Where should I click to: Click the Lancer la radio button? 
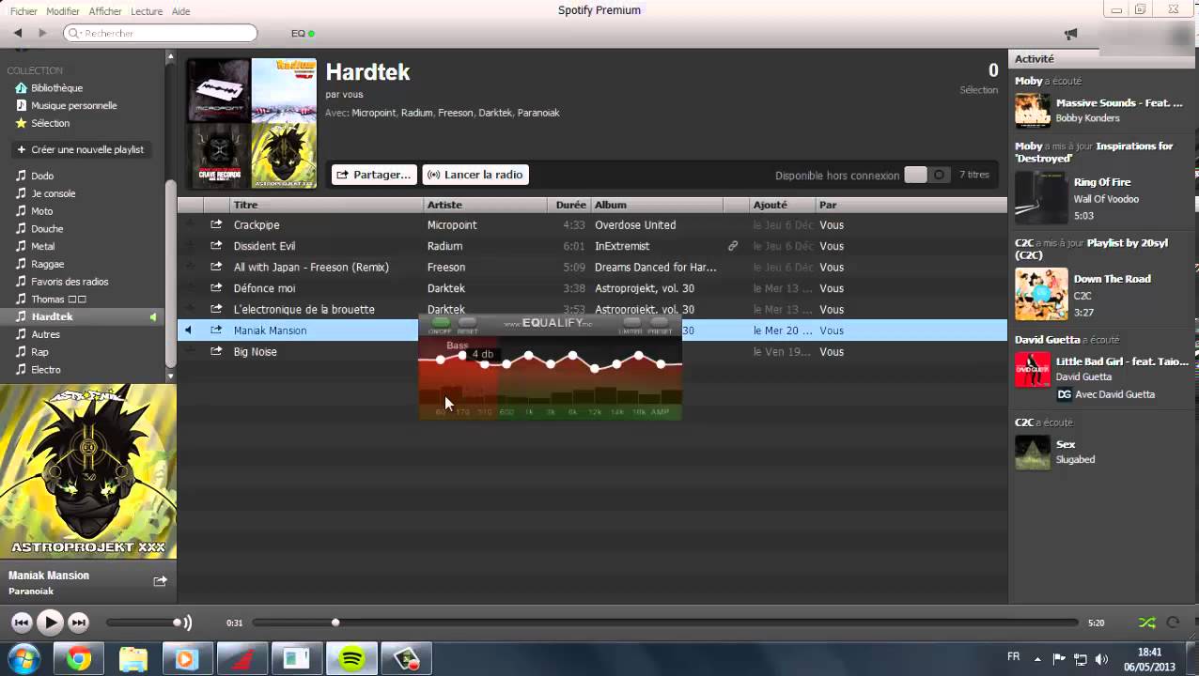[x=475, y=175]
